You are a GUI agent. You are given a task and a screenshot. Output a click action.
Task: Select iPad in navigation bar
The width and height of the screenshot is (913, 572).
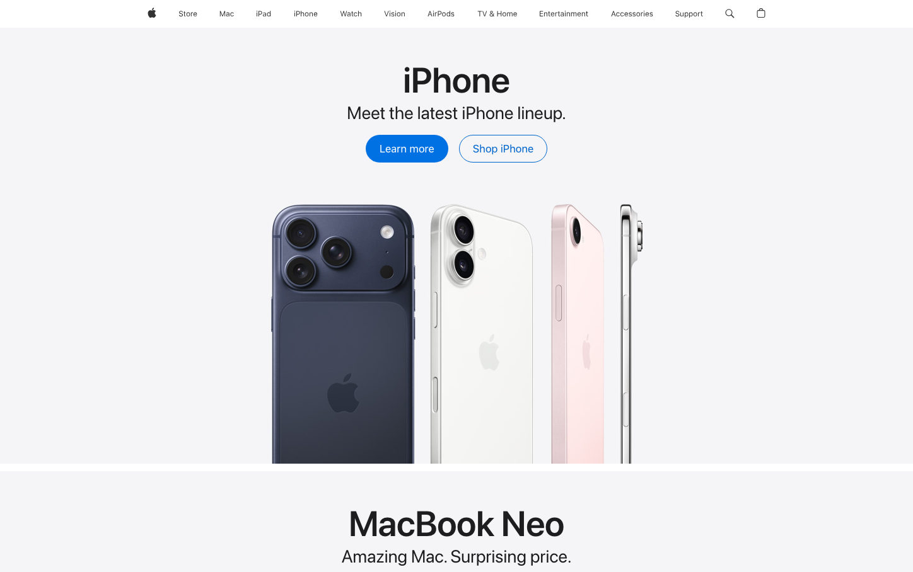tap(264, 14)
